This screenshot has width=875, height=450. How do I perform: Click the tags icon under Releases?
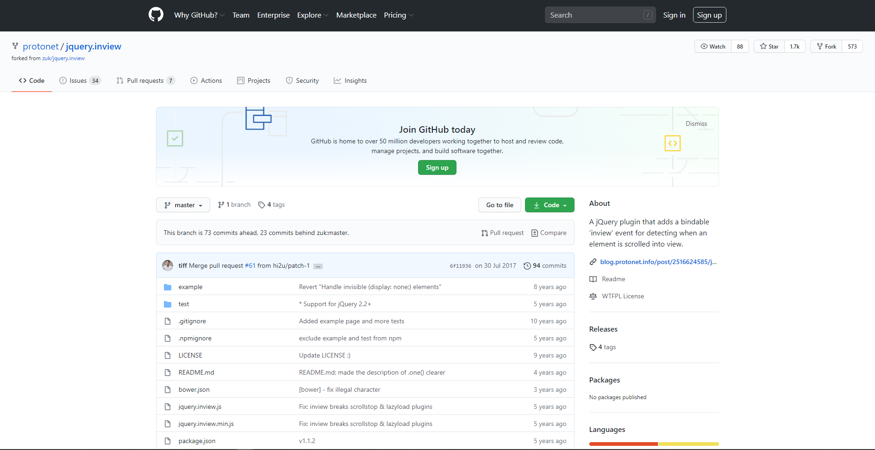[593, 347]
